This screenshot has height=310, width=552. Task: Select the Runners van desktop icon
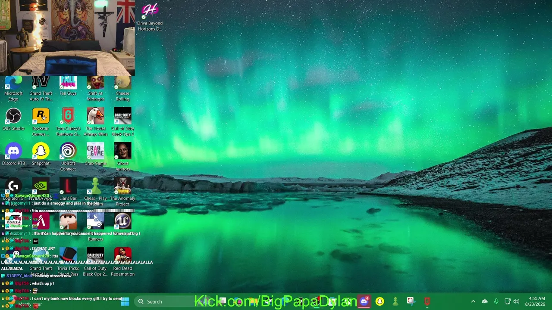tap(95, 226)
